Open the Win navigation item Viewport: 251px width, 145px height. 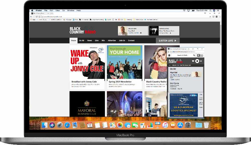click(x=103, y=40)
